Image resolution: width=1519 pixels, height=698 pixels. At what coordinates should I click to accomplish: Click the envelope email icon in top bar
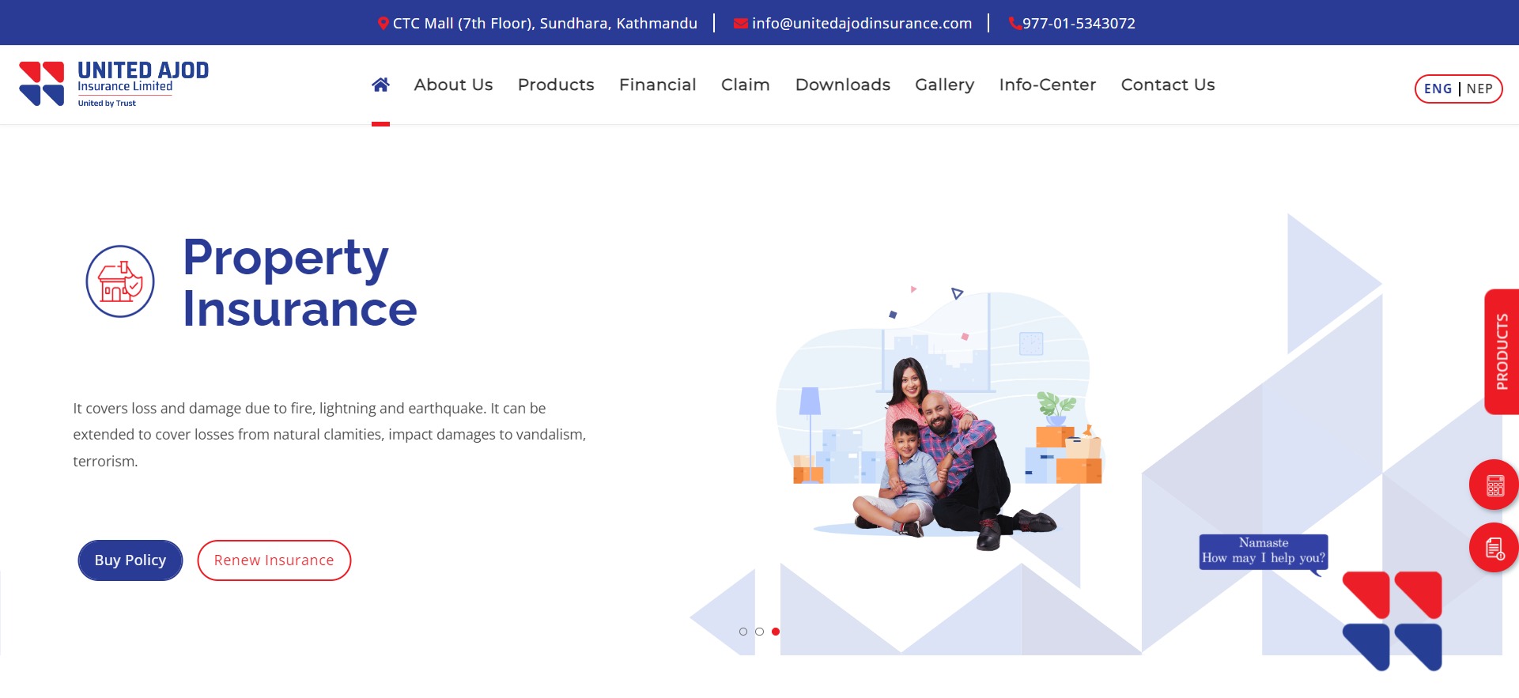[740, 24]
